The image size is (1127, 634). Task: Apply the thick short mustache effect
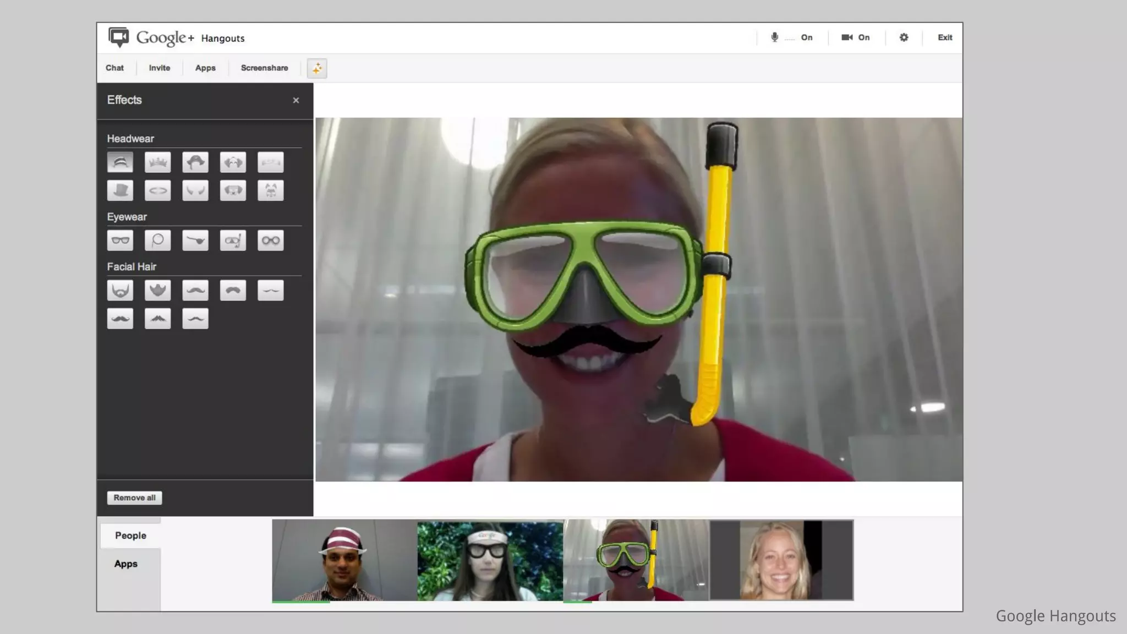click(x=233, y=290)
